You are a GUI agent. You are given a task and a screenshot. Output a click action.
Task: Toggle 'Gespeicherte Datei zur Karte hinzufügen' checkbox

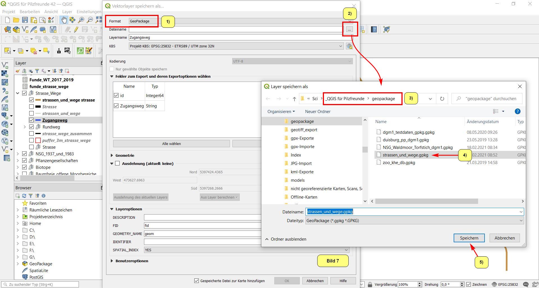click(x=197, y=281)
